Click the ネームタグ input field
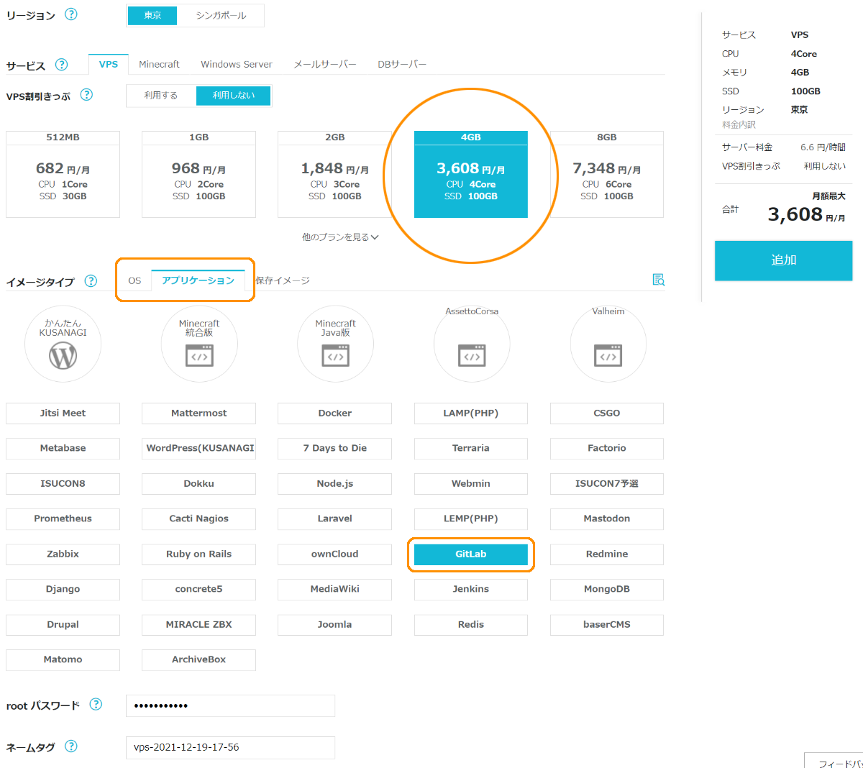The width and height of the screenshot is (863, 768). tap(230, 748)
